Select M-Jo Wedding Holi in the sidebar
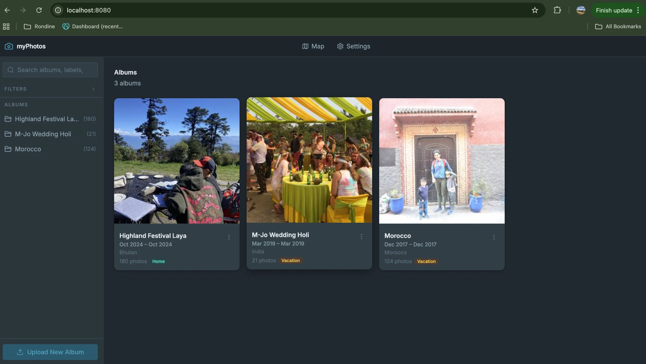 (50, 134)
